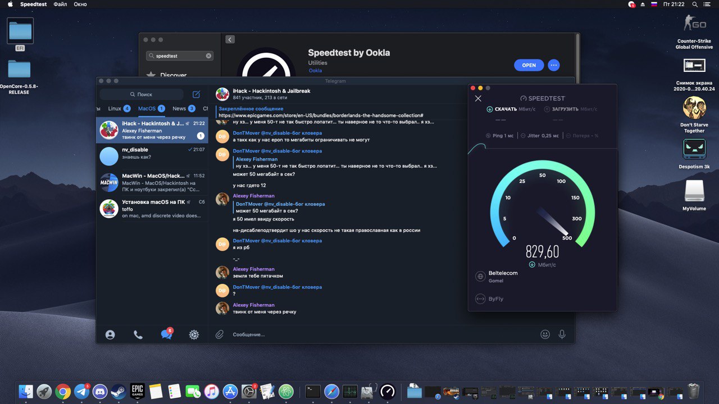
Task: Open Trash in the dock
Action: [x=694, y=391]
